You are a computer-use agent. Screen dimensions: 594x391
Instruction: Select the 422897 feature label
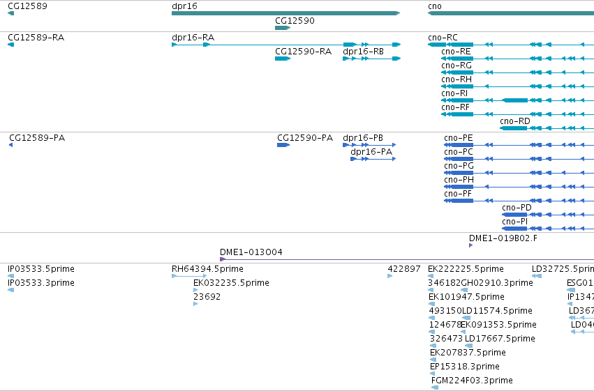[404, 269]
